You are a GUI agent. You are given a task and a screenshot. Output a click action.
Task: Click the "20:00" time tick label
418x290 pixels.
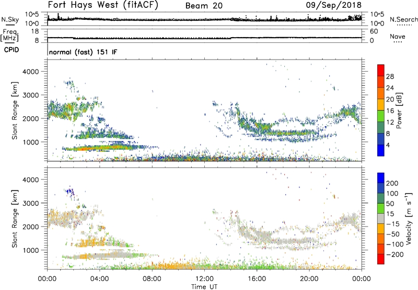pos(309,279)
